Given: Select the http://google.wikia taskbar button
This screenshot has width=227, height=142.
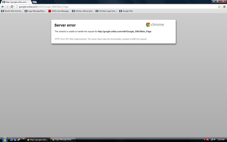Looking at the screenshot, I should pos(38,140).
